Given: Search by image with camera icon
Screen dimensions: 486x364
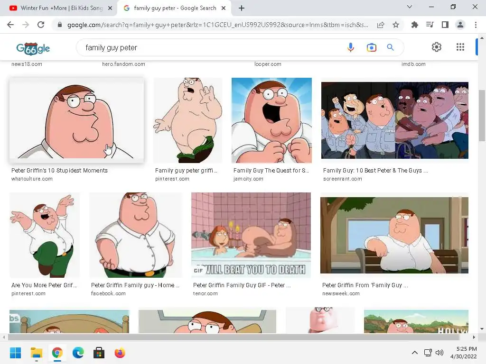Looking at the screenshot, I should tap(371, 47).
